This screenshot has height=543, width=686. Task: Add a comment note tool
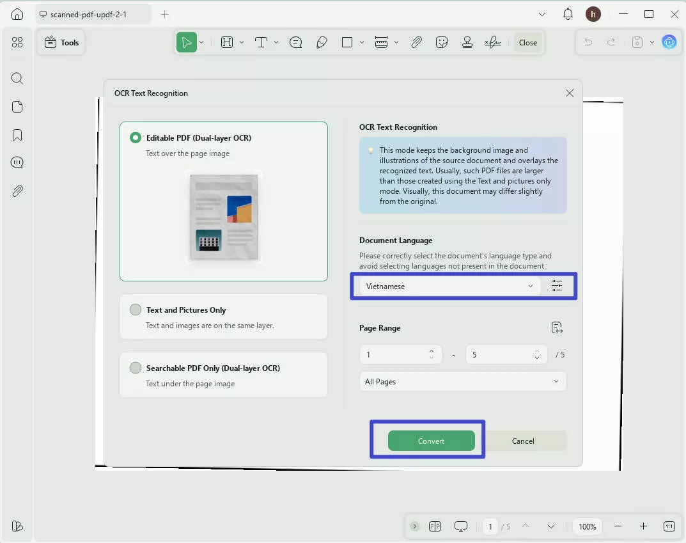point(296,42)
